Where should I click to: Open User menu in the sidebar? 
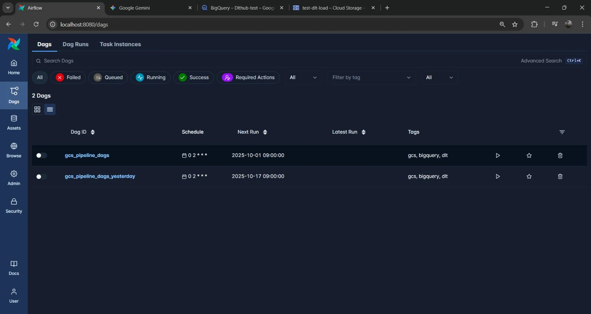[14, 296]
